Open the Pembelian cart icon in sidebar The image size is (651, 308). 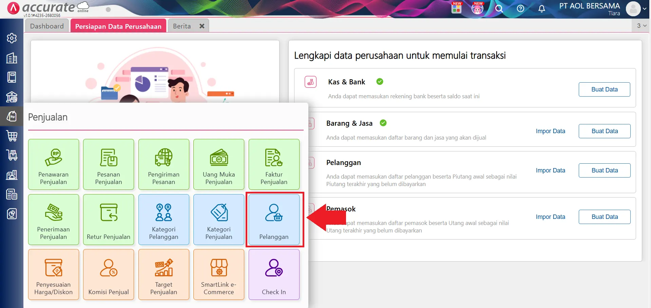(x=12, y=136)
